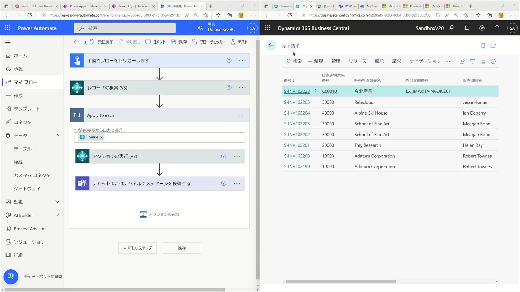This screenshot has width=520, height=292.
Task: Open 売上請求 page in new window
Action: [493, 46]
